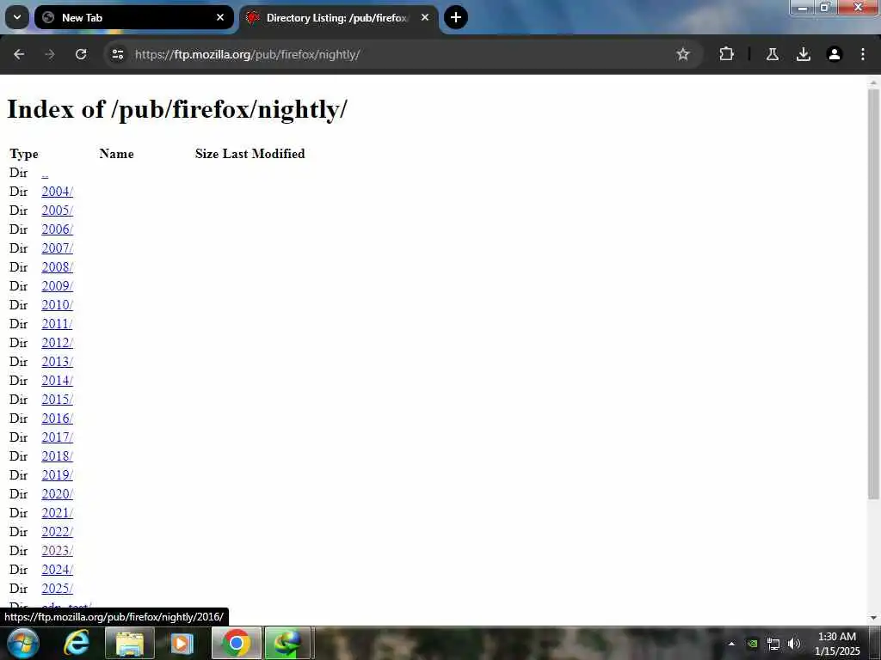The image size is (881, 660).
Task: Click the 2022/ directory link
Action: 58,532
